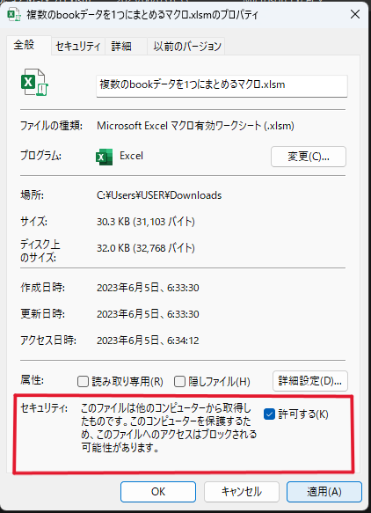Click the size value 30.3 KB (31,103 バイト)
This screenshot has width=371, height=513.
[x=146, y=222]
